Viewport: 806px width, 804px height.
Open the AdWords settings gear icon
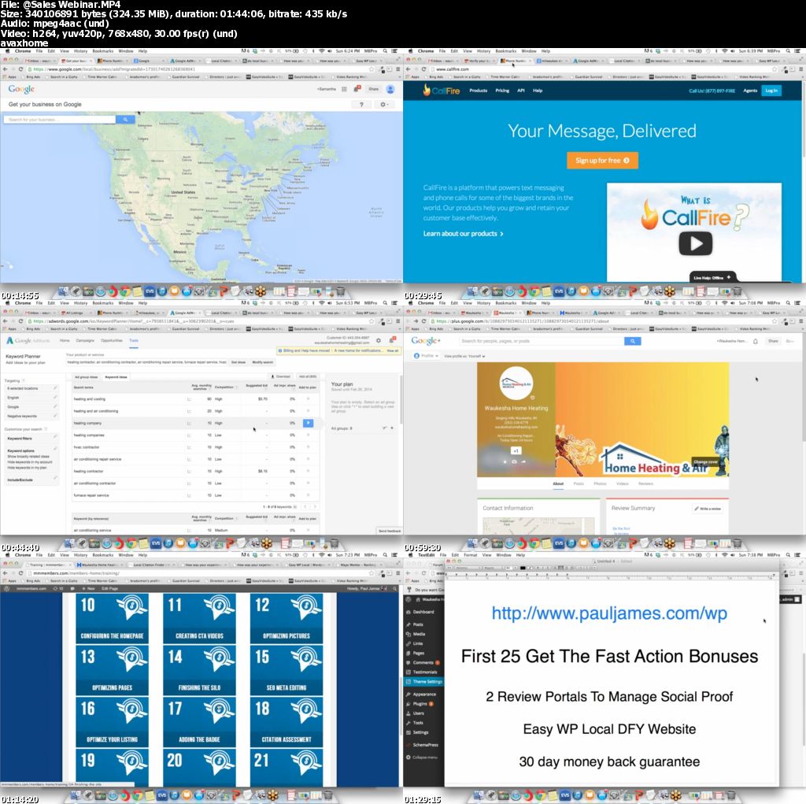click(379, 340)
